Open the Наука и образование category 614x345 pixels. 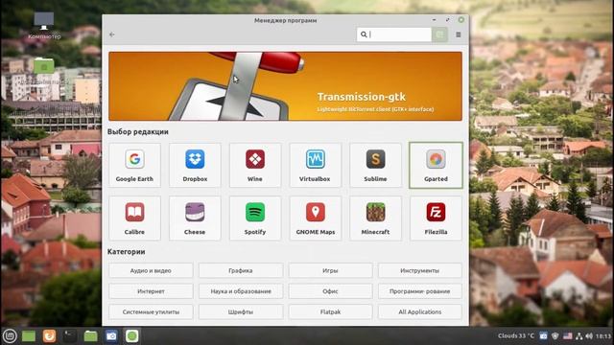[x=241, y=291]
